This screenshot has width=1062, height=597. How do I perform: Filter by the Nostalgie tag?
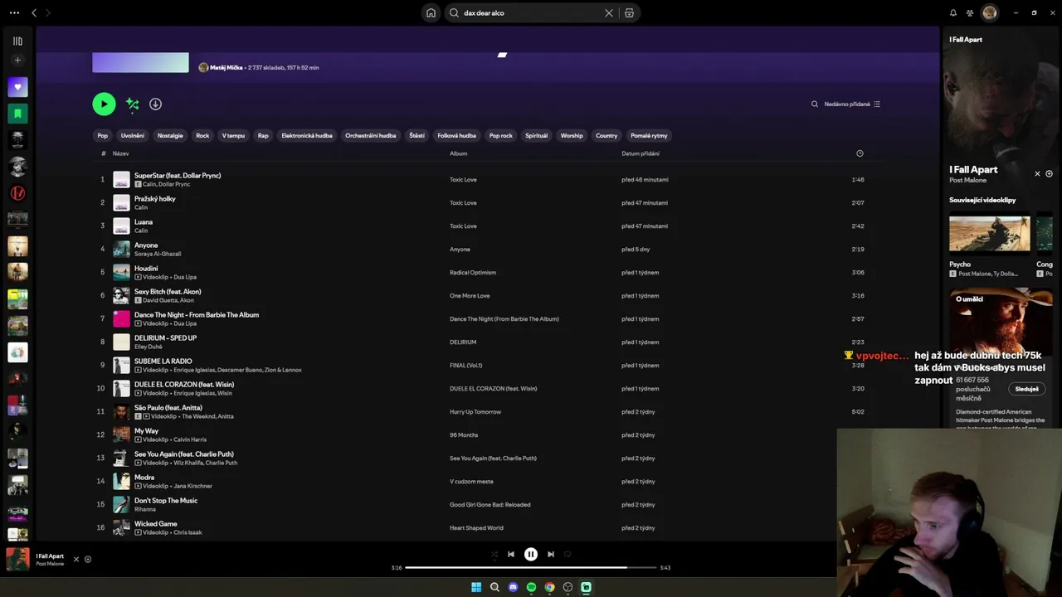[170, 136]
